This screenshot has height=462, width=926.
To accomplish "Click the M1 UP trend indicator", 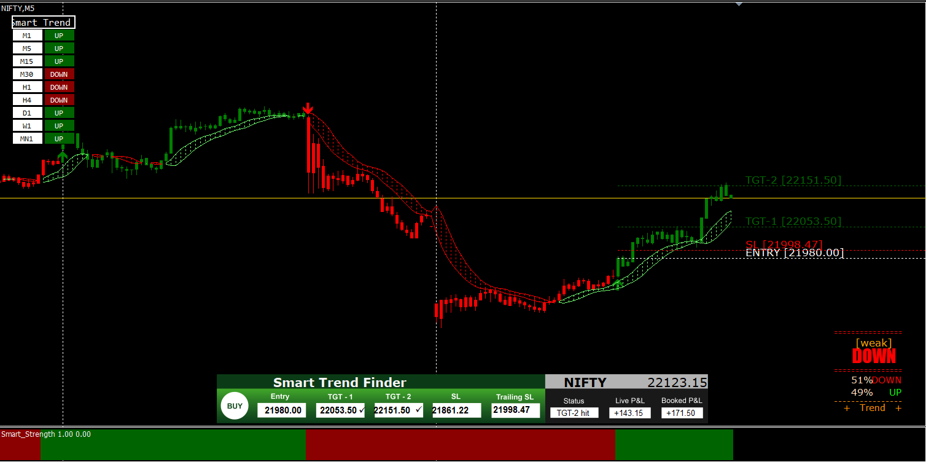I will [59, 35].
